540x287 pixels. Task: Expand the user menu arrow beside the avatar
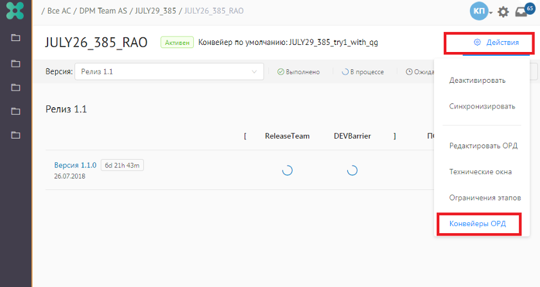click(491, 12)
